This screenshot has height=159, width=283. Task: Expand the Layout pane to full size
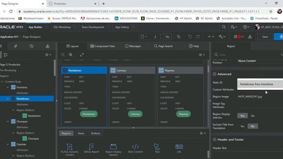click(82, 55)
